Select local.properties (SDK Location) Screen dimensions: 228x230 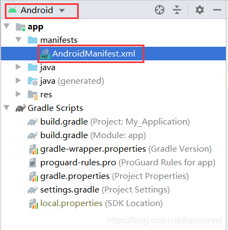pyautogui.click(x=102, y=203)
